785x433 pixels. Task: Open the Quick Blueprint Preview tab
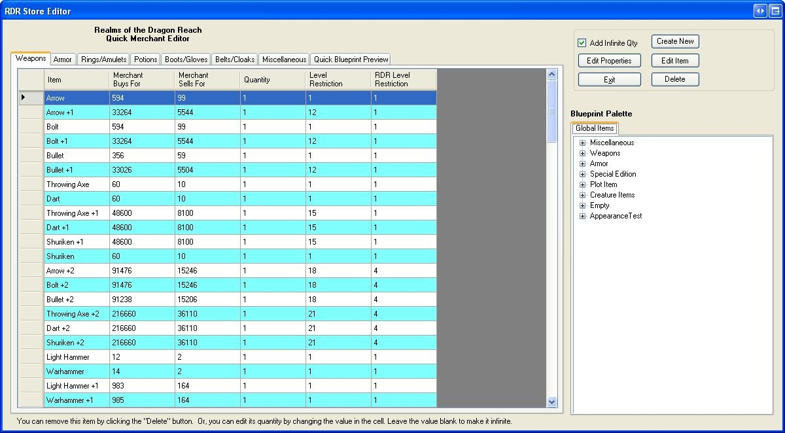351,60
